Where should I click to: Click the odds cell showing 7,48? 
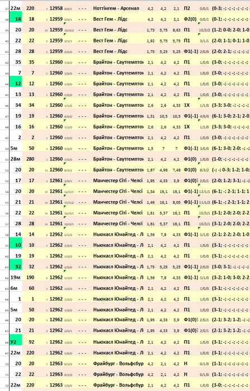click(x=176, y=170)
